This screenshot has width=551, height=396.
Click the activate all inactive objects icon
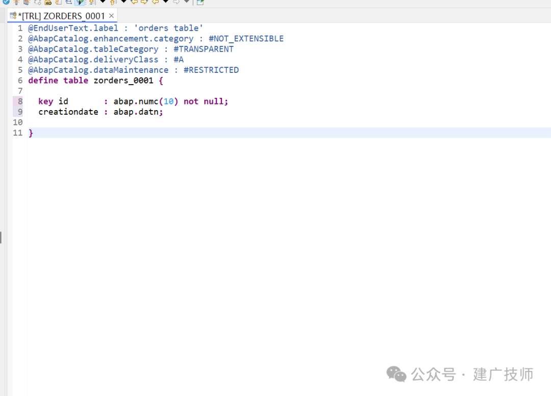(x=27, y=2)
